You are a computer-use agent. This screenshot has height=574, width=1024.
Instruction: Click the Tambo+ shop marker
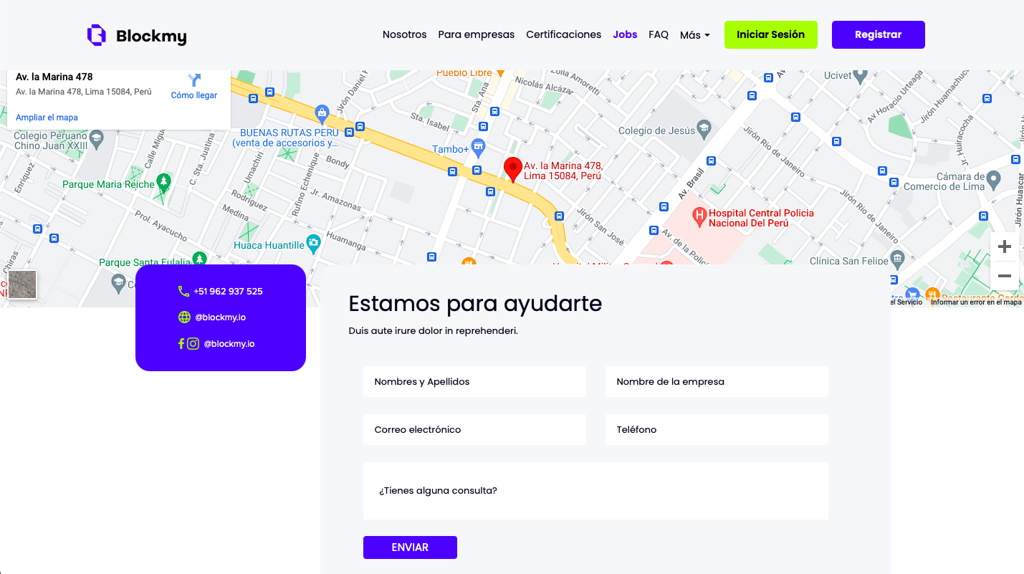point(479,146)
